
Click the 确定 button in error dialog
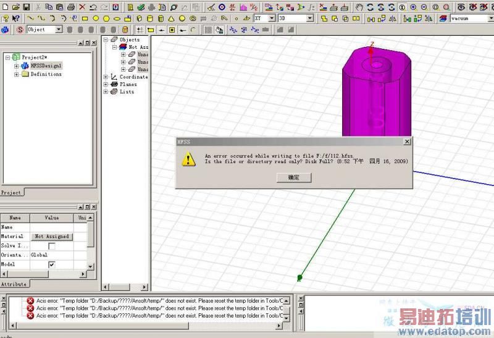[293, 177]
